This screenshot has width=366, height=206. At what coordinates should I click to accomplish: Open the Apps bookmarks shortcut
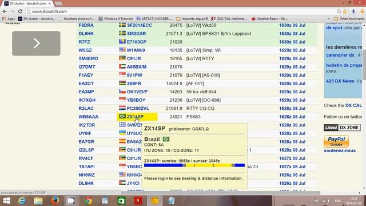[8, 19]
